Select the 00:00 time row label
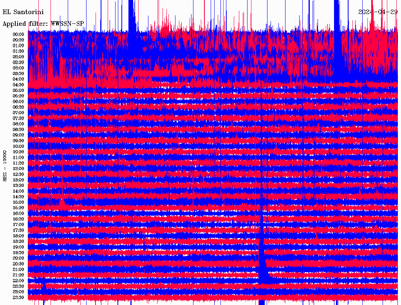Image resolution: width=401 pixels, height=305 pixels. coord(18,34)
